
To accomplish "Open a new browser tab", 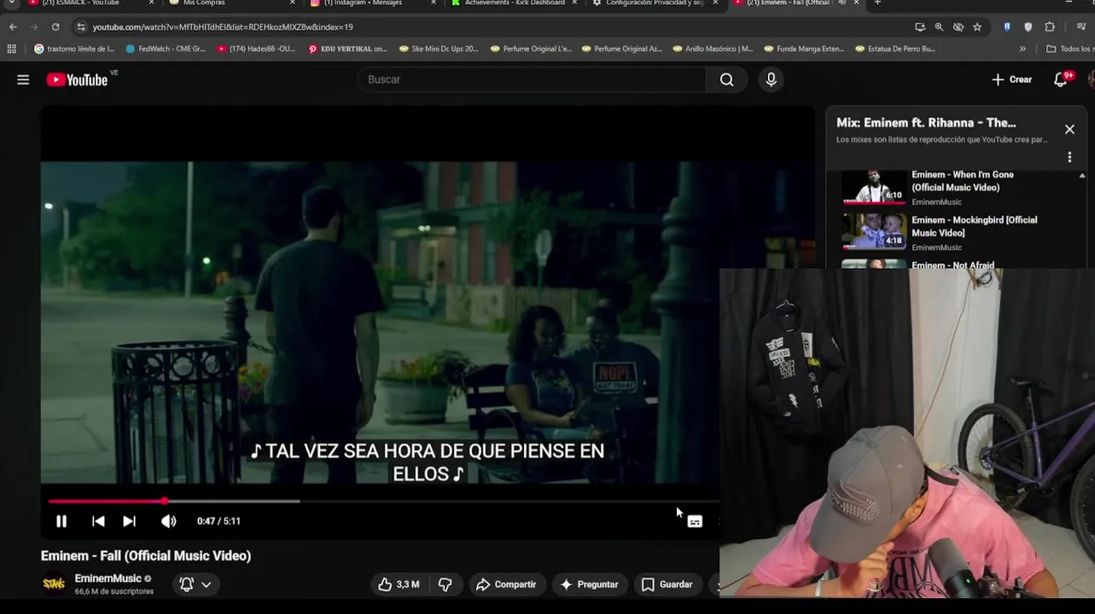I will [877, 3].
